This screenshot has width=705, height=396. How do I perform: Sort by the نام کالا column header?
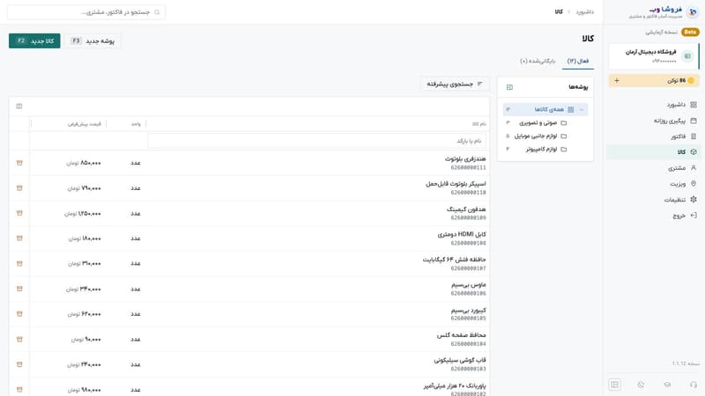tap(479, 124)
